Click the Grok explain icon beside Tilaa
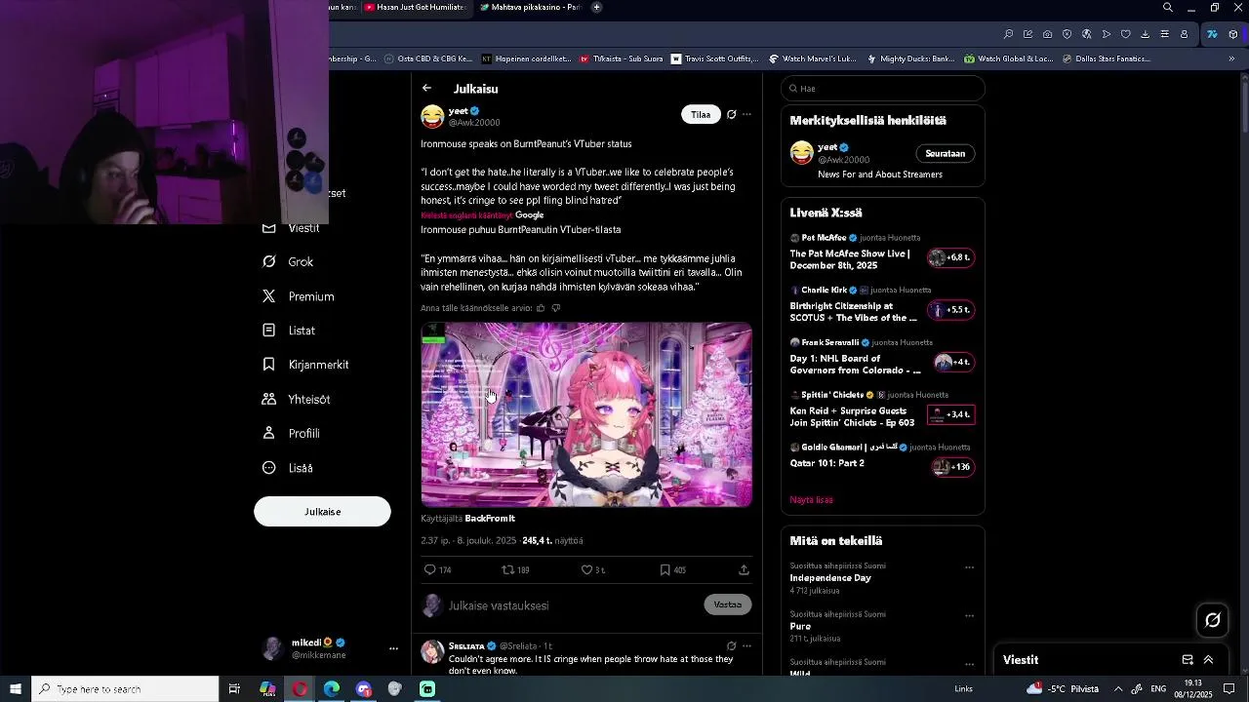The image size is (1249, 702). (731, 114)
